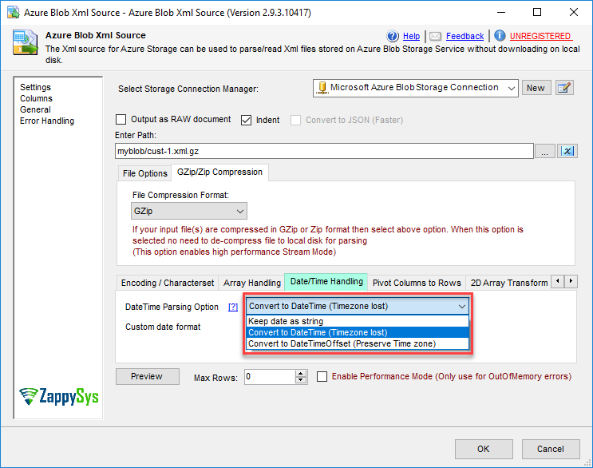This screenshot has width=593, height=468.
Task: Click the 'Max Rows:' label
Action: click(215, 378)
